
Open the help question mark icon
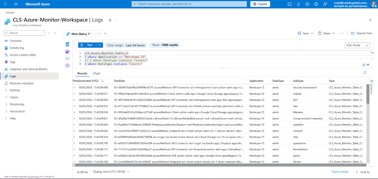pyautogui.click(x=316, y=4)
